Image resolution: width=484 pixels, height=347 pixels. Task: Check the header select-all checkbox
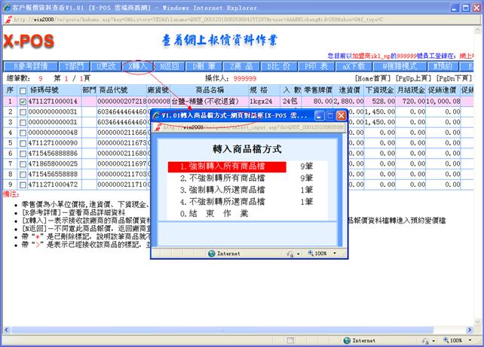click(x=23, y=90)
